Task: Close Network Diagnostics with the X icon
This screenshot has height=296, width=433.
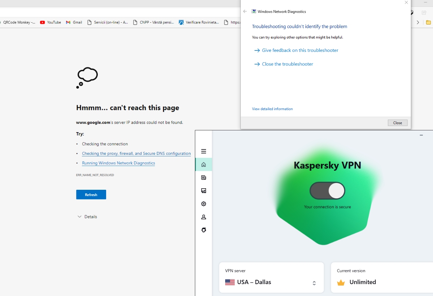Action: [x=406, y=3]
